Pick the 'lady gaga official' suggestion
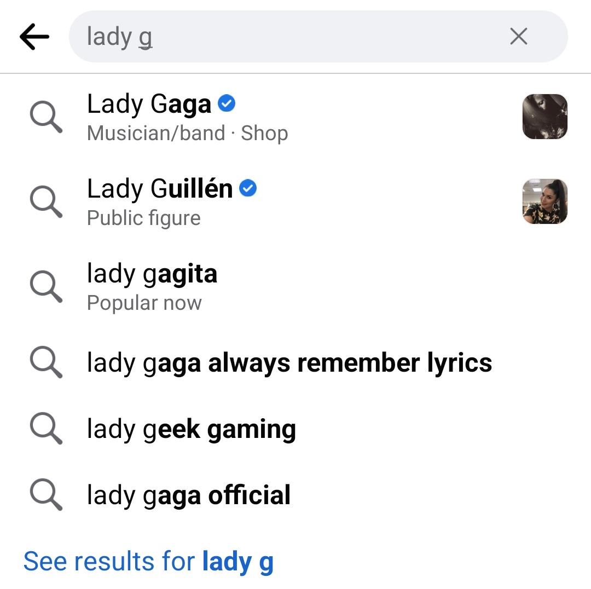591x589 pixels. [x=189, y=495]
